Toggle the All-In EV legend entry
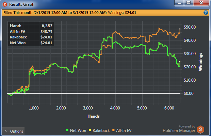This screenshot has height=136, width=211. (x=122, y=130)
